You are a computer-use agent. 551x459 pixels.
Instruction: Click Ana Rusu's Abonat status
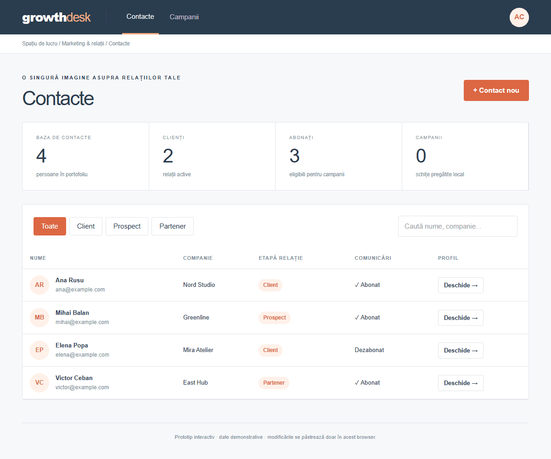(367, 285)
